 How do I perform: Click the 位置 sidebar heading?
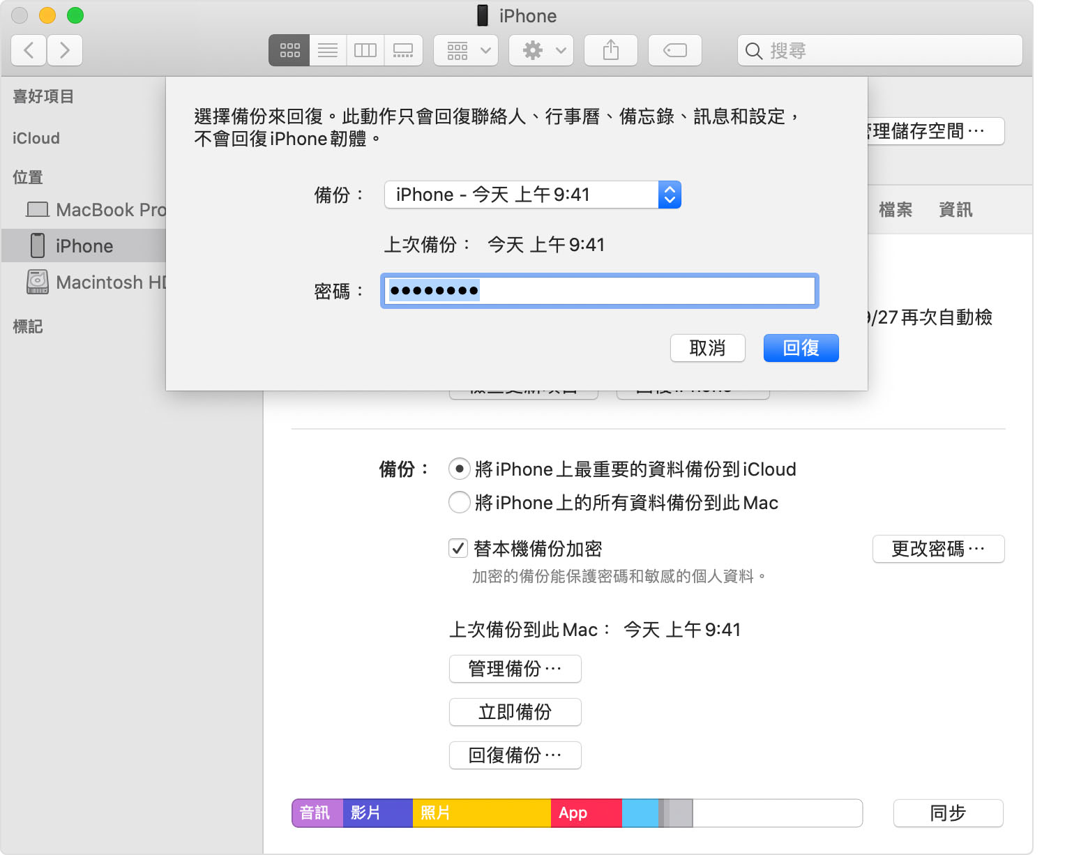tap(28, 177)
